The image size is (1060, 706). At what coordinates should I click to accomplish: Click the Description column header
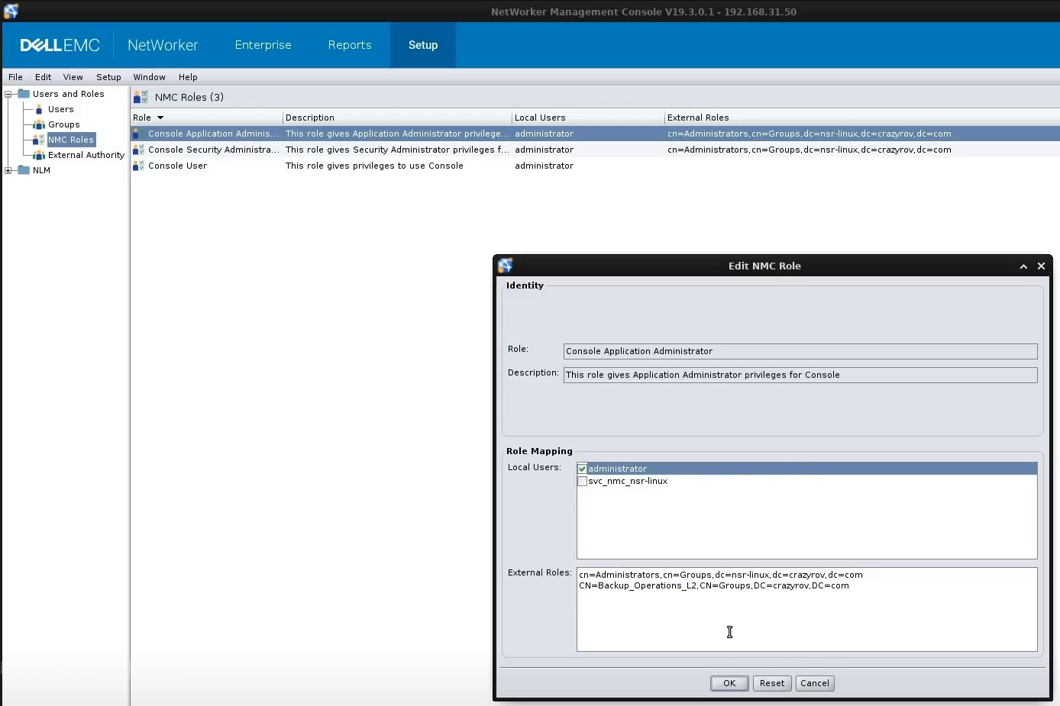397,118
